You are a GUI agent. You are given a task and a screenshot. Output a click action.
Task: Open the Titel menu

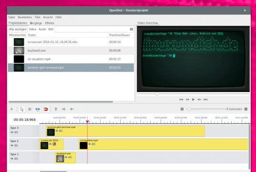coord(37,17)
